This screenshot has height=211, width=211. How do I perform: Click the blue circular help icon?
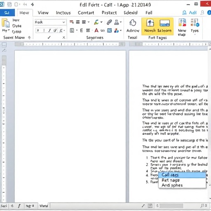click(x=209, y=13)
